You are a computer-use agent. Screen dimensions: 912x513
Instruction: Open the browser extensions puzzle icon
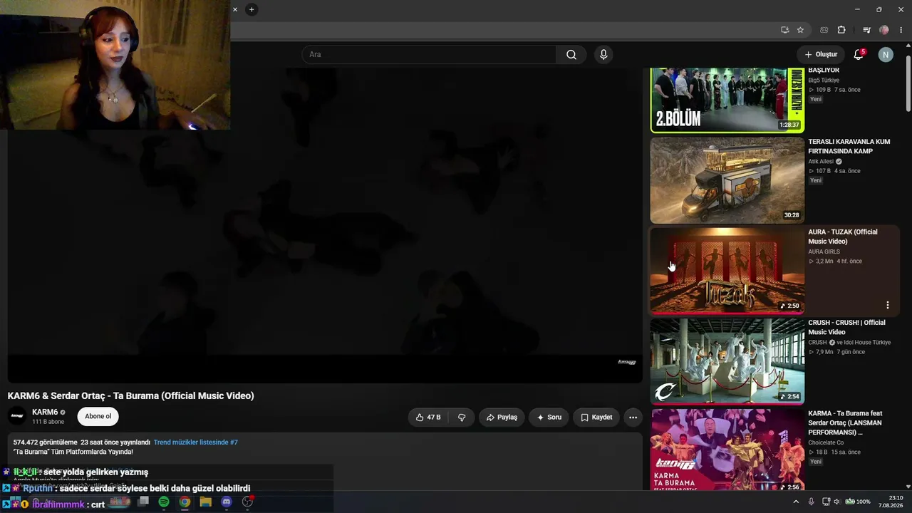coord(841,30)
